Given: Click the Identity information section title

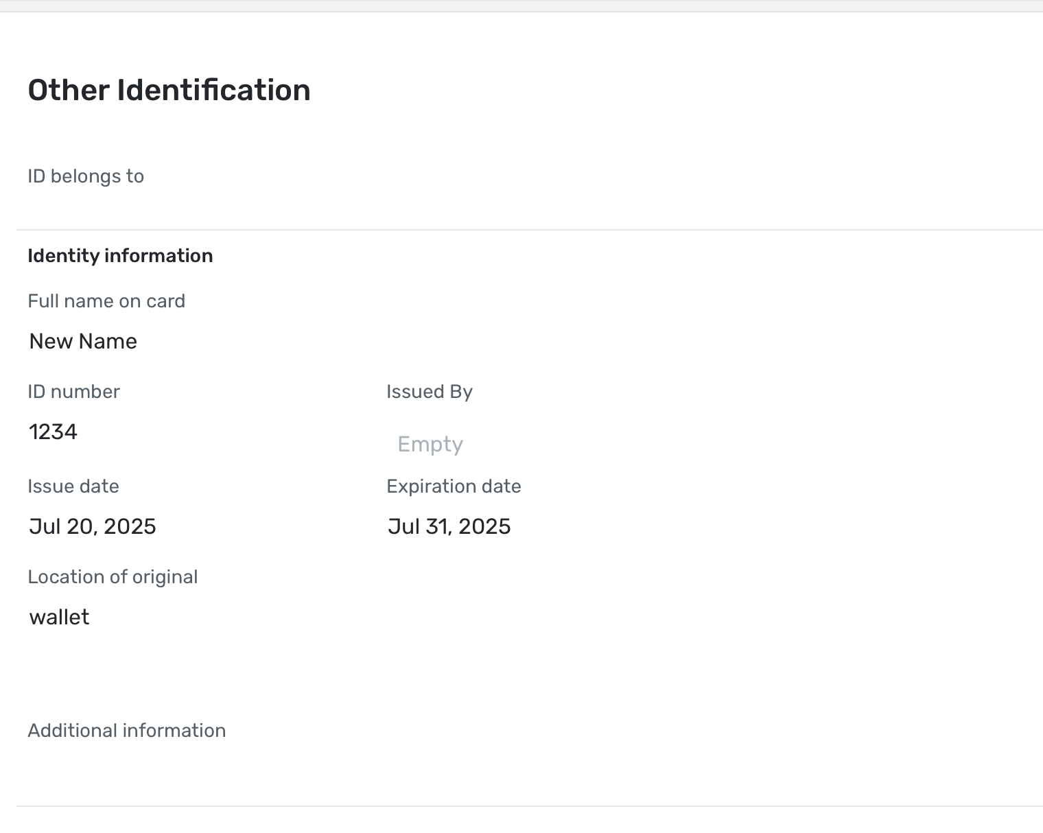Looking at the screenshot, I should pos(120,256).
